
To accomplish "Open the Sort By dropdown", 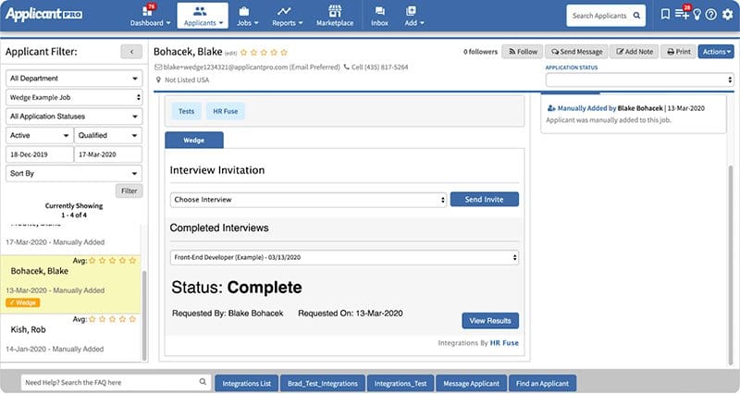I will [x=74, y=173].
